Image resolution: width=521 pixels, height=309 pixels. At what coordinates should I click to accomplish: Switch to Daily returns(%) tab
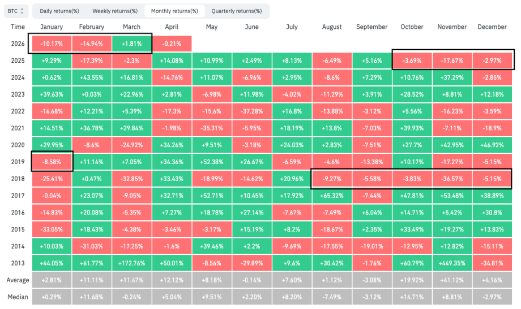[59, 11]
